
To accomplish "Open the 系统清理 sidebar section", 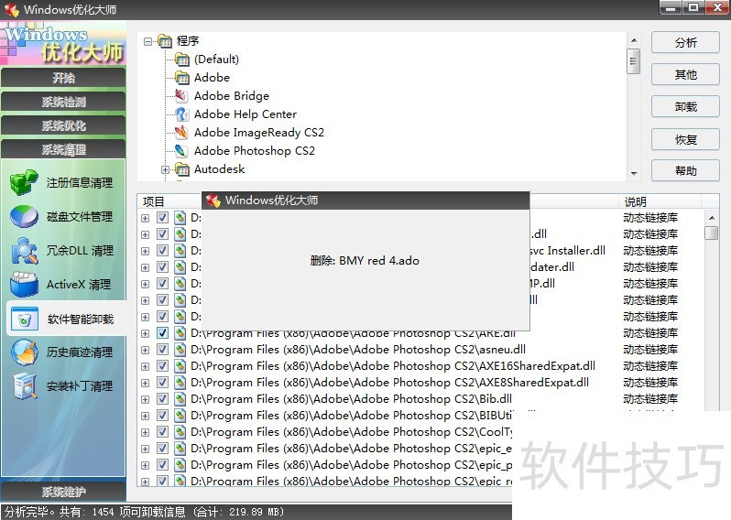I will click(x=63, y=149).
